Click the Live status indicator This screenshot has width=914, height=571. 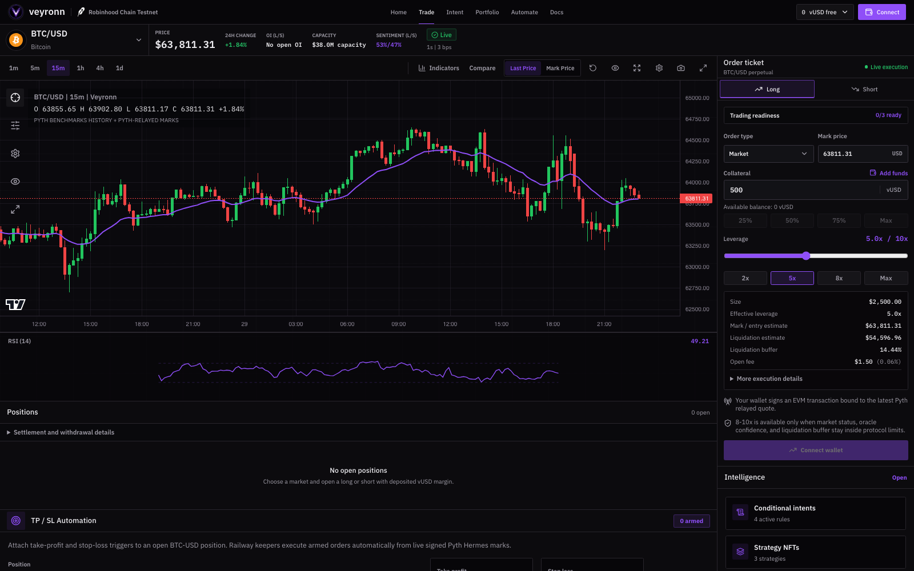442,35
